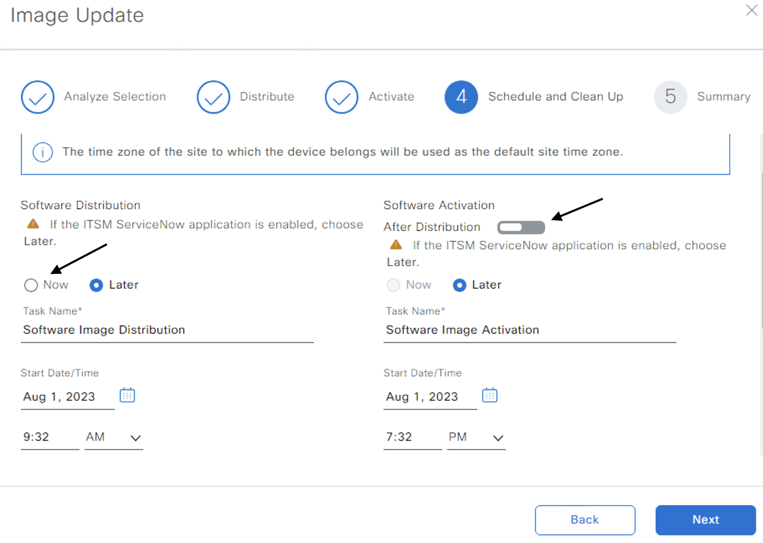Go to Schedule and Clean Up step label
The height and width of the screenshot is (543, 763).
(556, 97)
